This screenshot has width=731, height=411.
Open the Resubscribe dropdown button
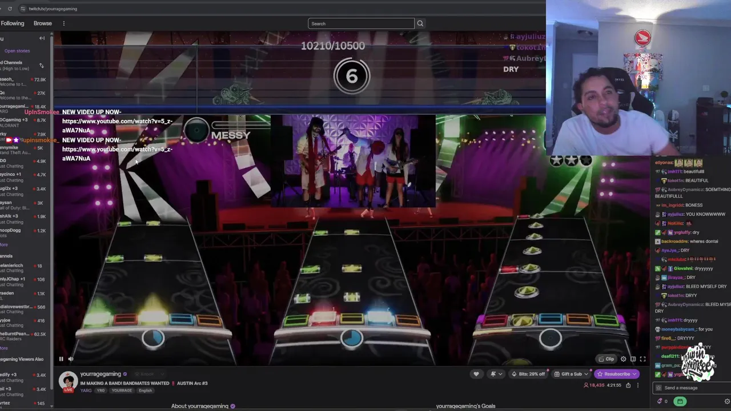[617, 374]
